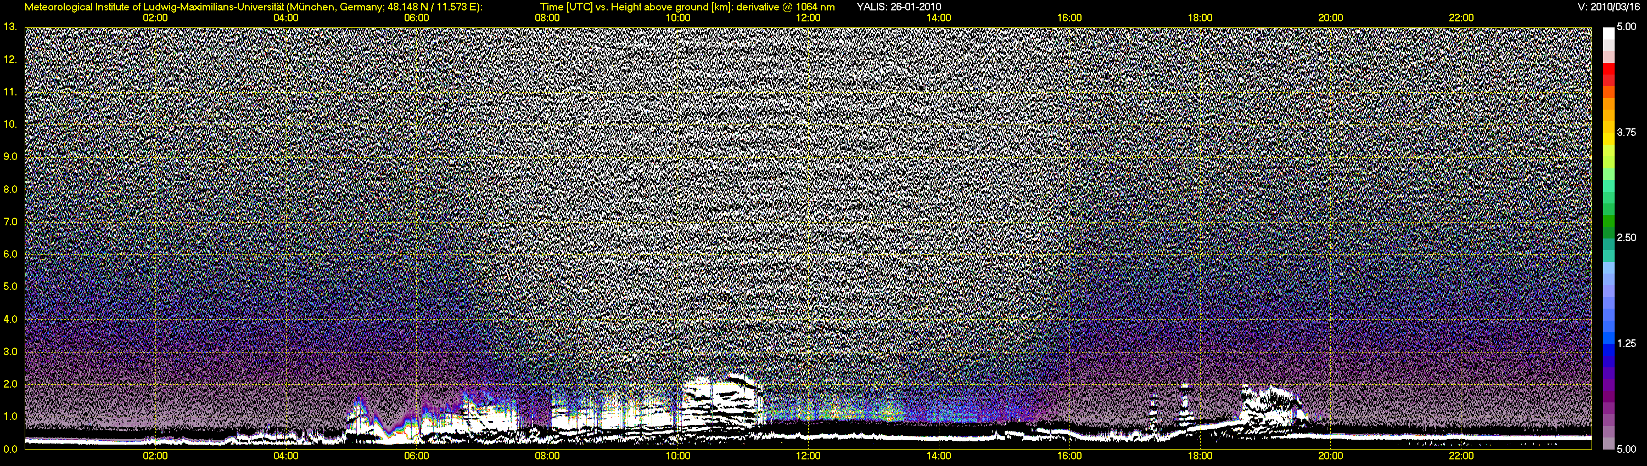Click the 3.0 height axis label
The image size is (1647, 466).
(10, 352)
